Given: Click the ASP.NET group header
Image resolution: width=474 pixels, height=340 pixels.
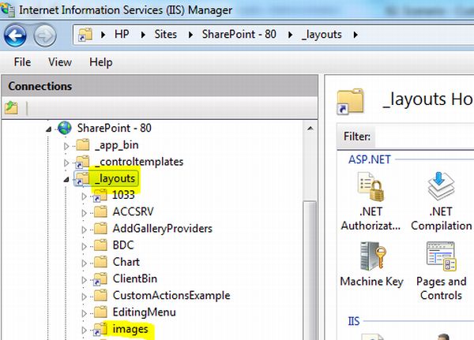Looking at the screenshot, I should coord(370,159).
